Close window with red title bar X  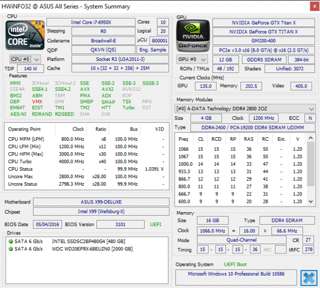[313, 6]
